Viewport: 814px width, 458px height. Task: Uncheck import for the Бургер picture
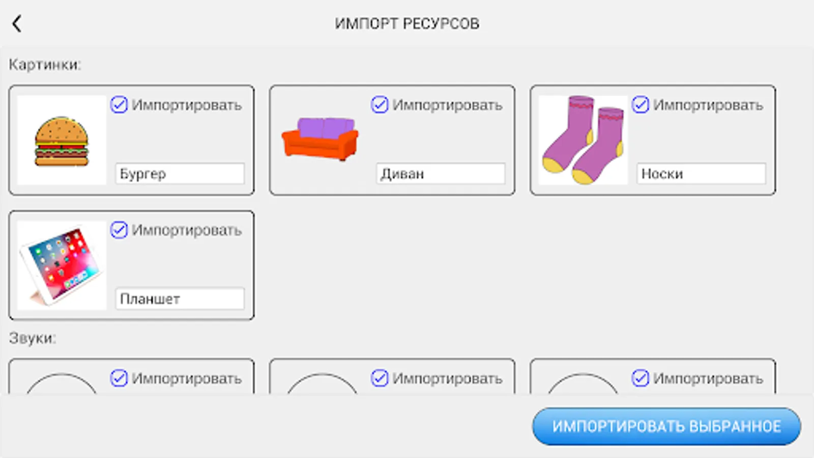coord(119,105)
